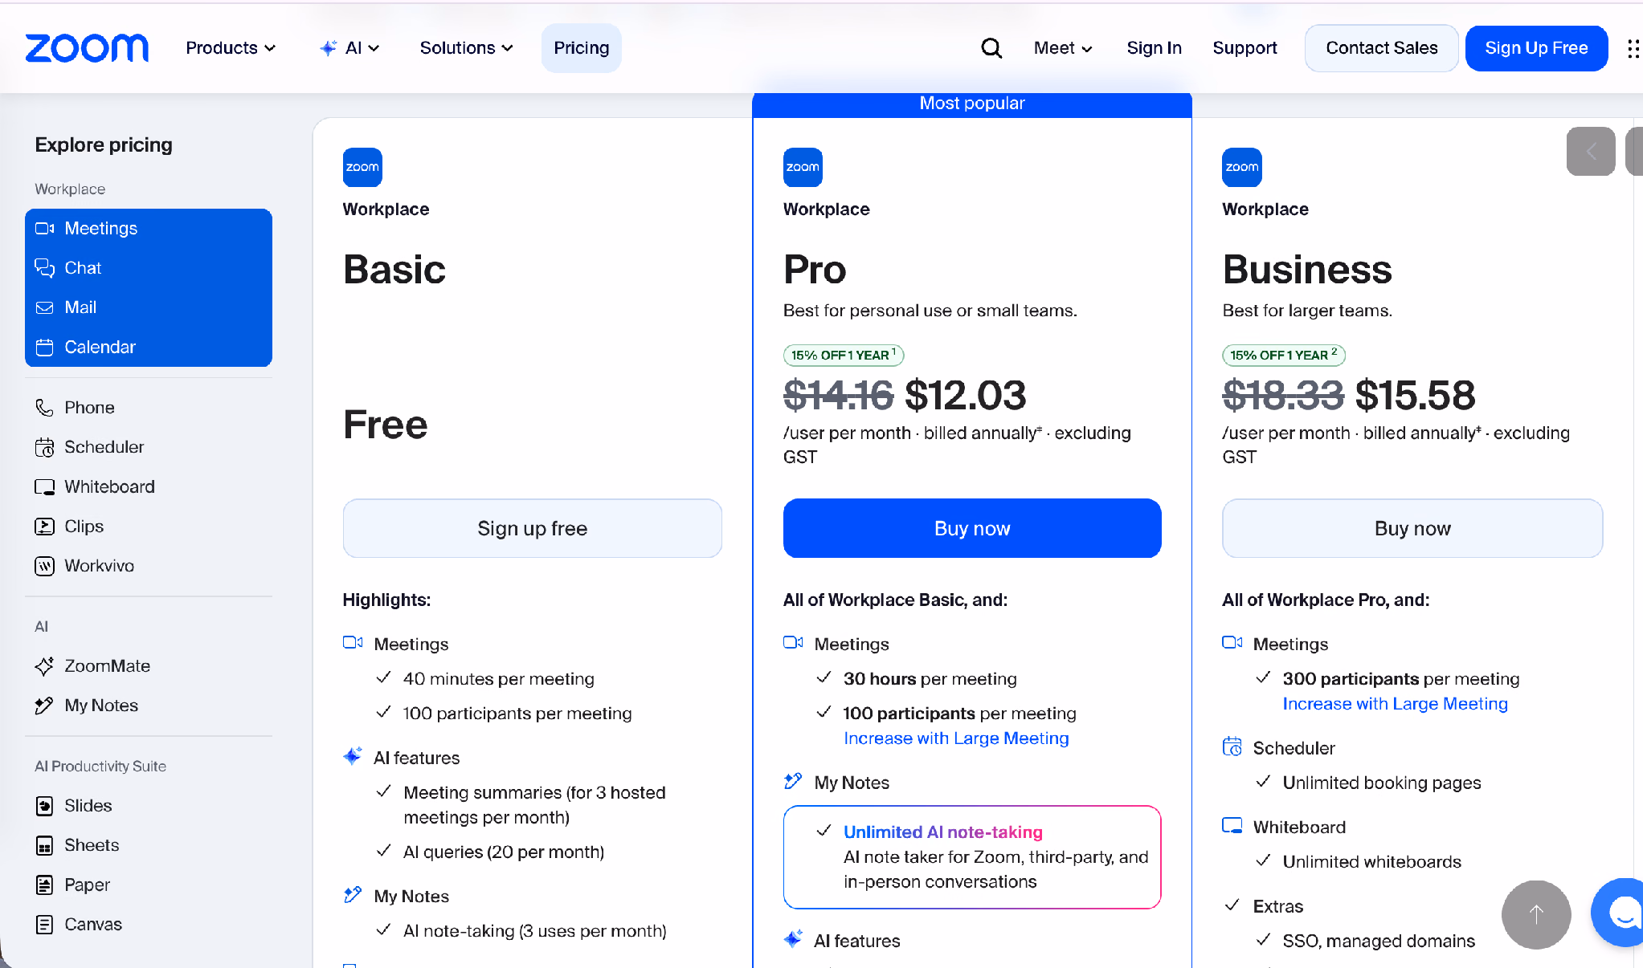The height and width of the screenshot is (968, 1643).
Task: Click the previous plan carousel arrow
Action: click(x=1590, y=151)
